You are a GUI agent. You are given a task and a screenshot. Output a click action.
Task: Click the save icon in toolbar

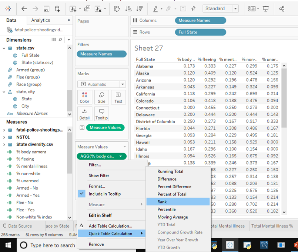coord(46,8)
